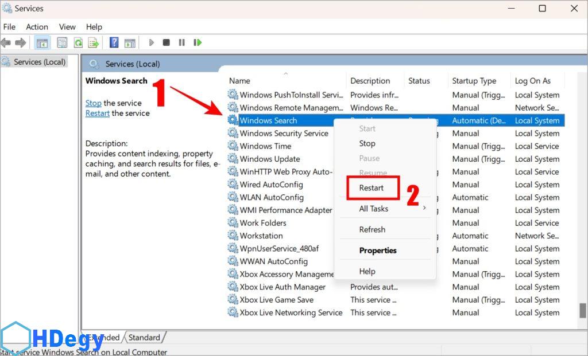This screenshot has width=588, height=356.
Task: Sort by the Startup Type column header
Action: pos(474,81)
